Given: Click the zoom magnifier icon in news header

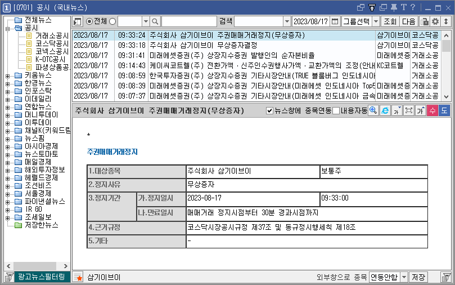Looking at the screenshot, I should 373,110.
